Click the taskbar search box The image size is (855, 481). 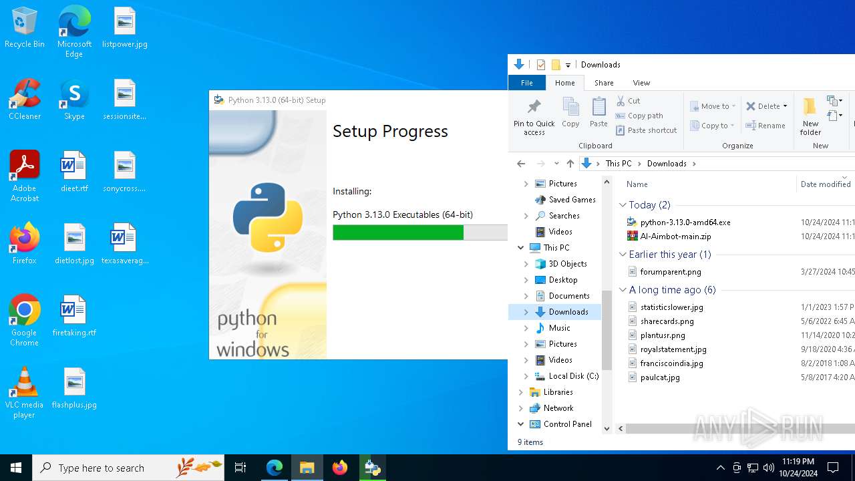click(128, 468)
